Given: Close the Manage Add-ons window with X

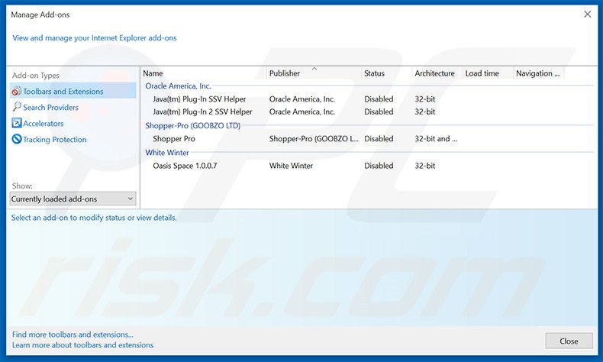Looking at the screenshot, I should click(587, 15).
